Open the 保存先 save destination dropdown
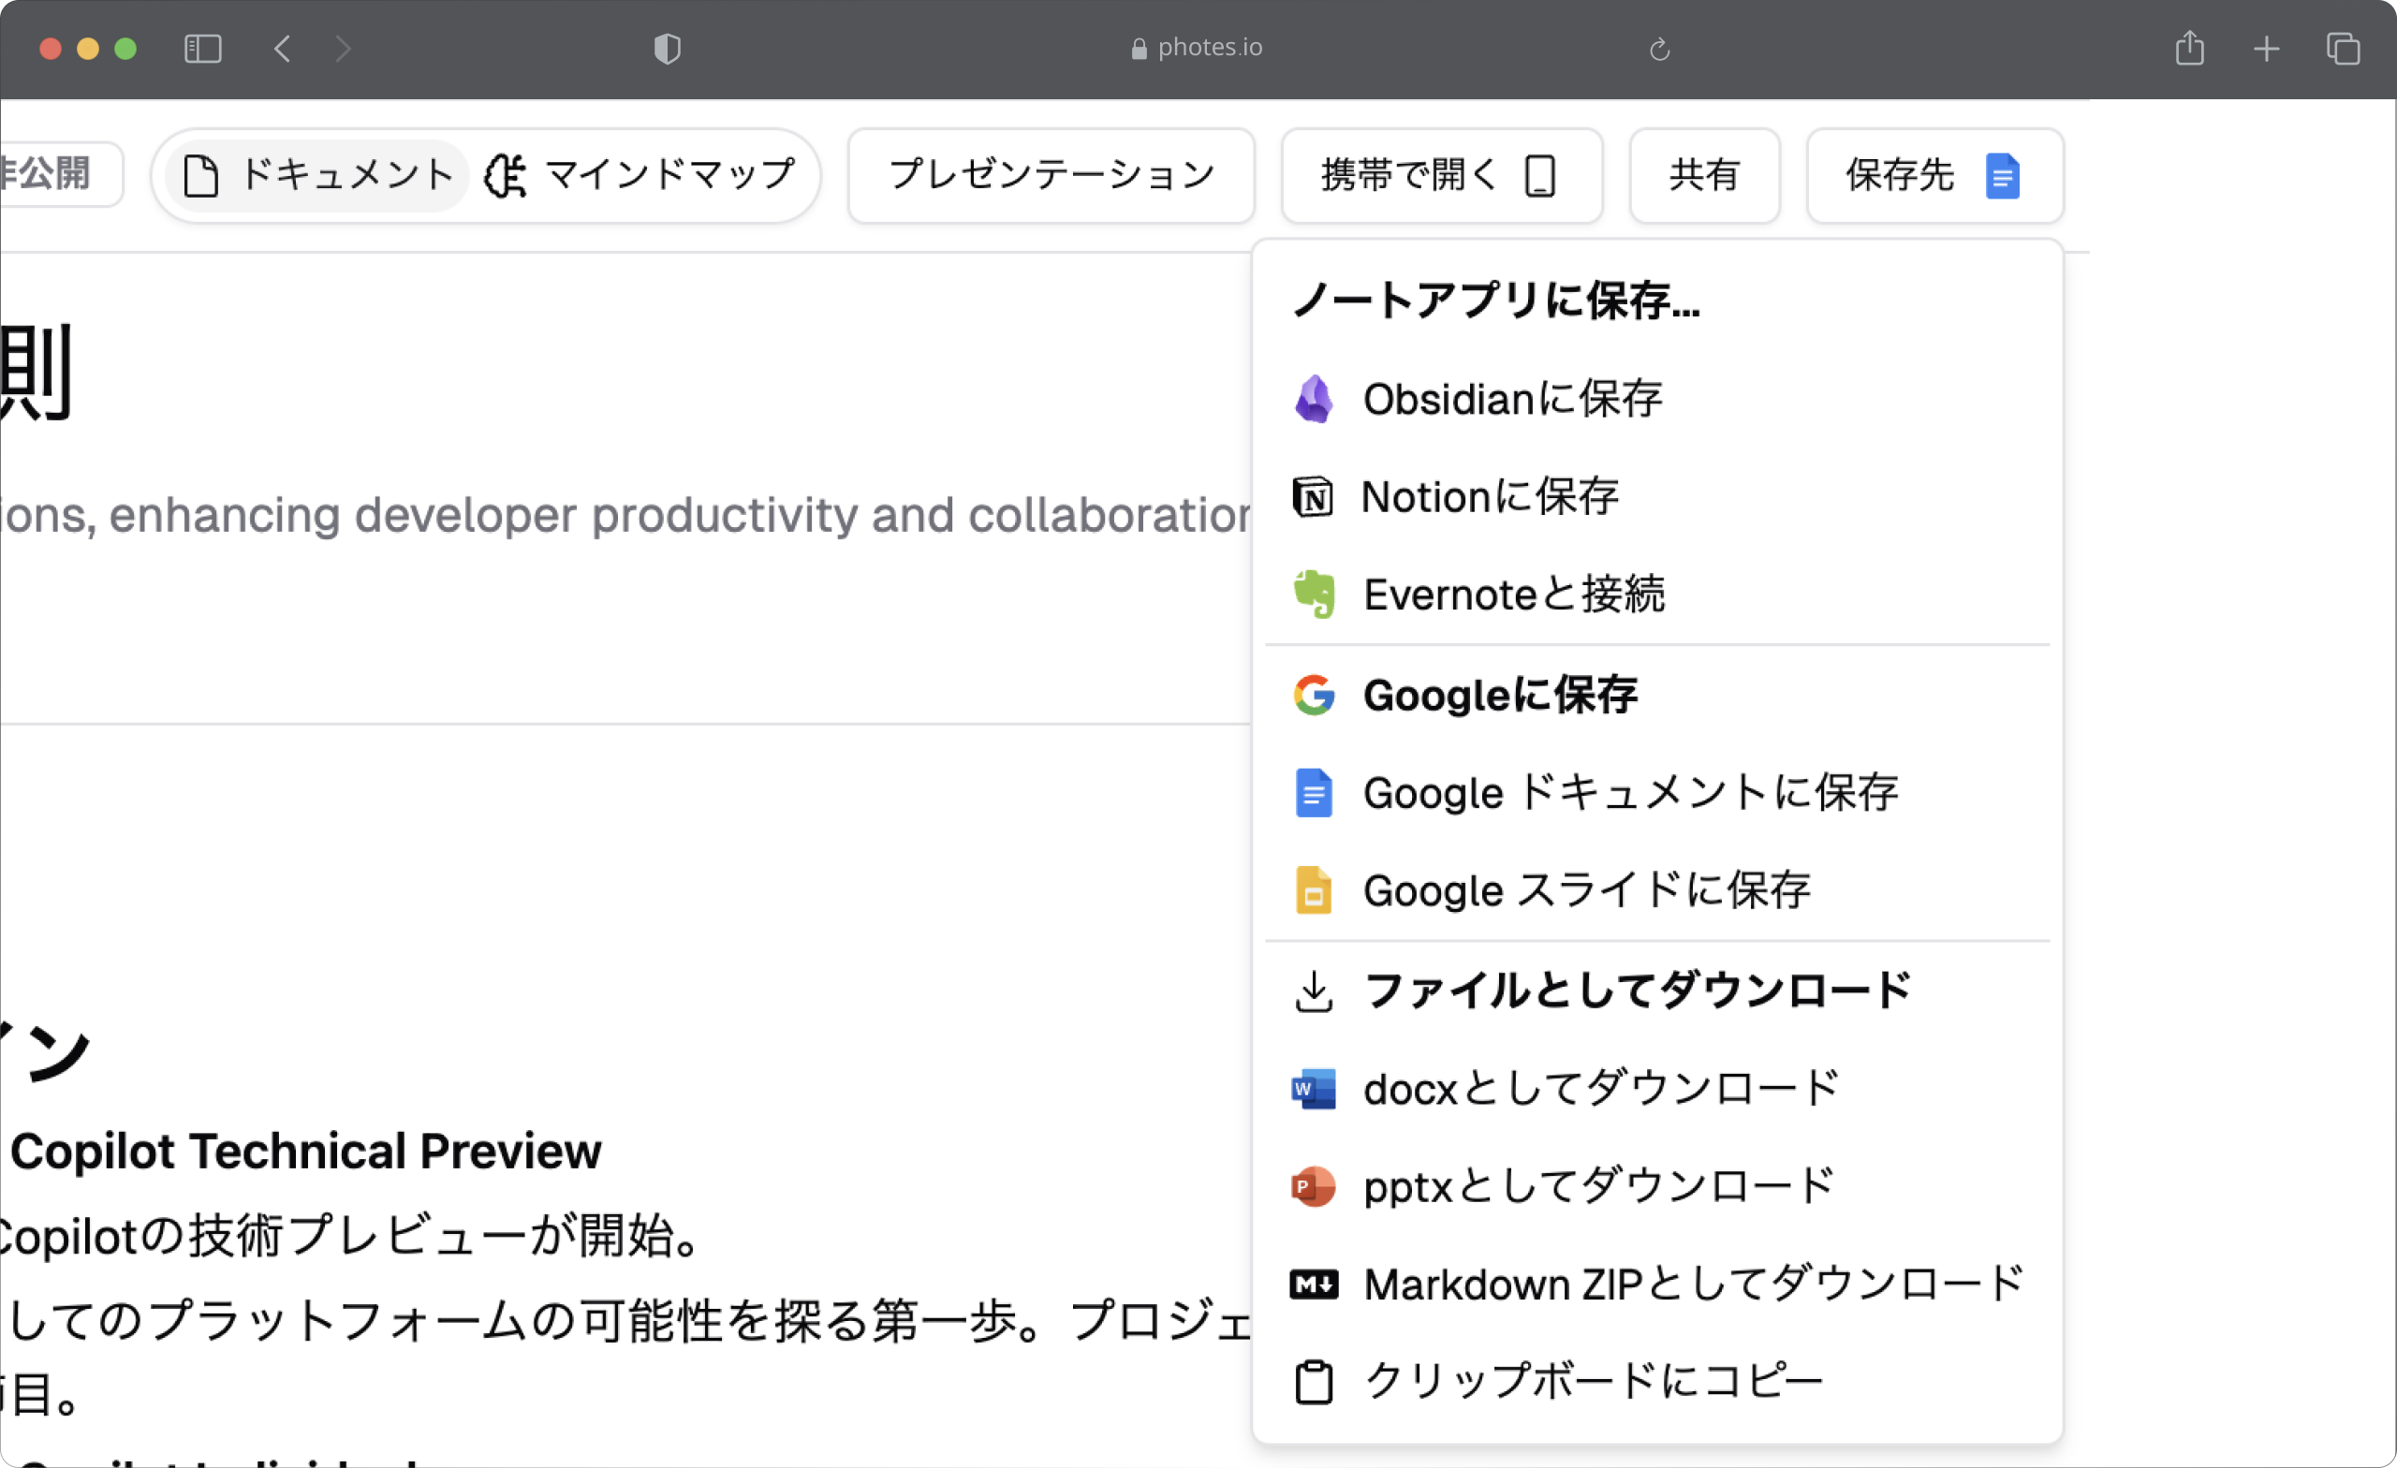 click(x=1934, y=176)
